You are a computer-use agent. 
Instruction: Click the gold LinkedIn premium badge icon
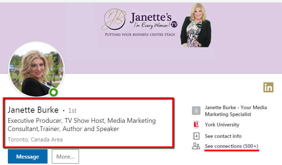tap(268, 87)
